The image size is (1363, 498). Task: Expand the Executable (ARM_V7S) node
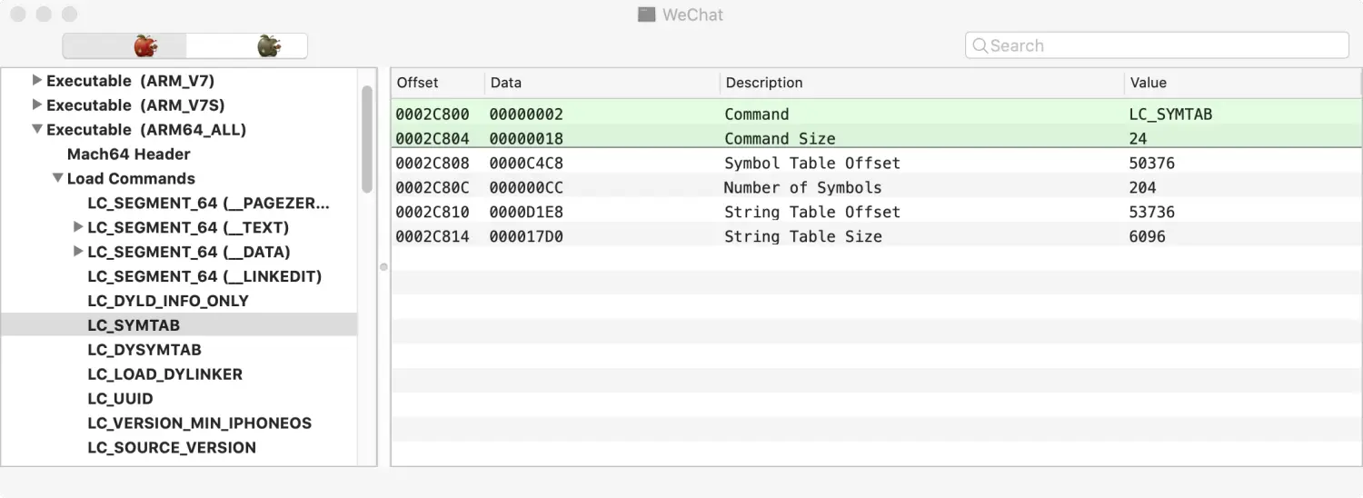point(37,105)
